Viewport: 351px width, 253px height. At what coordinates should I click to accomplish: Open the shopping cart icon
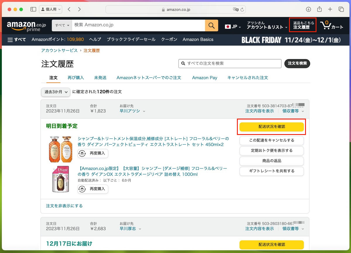point(332,25)
